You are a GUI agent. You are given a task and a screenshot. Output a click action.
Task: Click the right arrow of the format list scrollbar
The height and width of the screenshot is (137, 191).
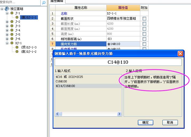[119, 114]
